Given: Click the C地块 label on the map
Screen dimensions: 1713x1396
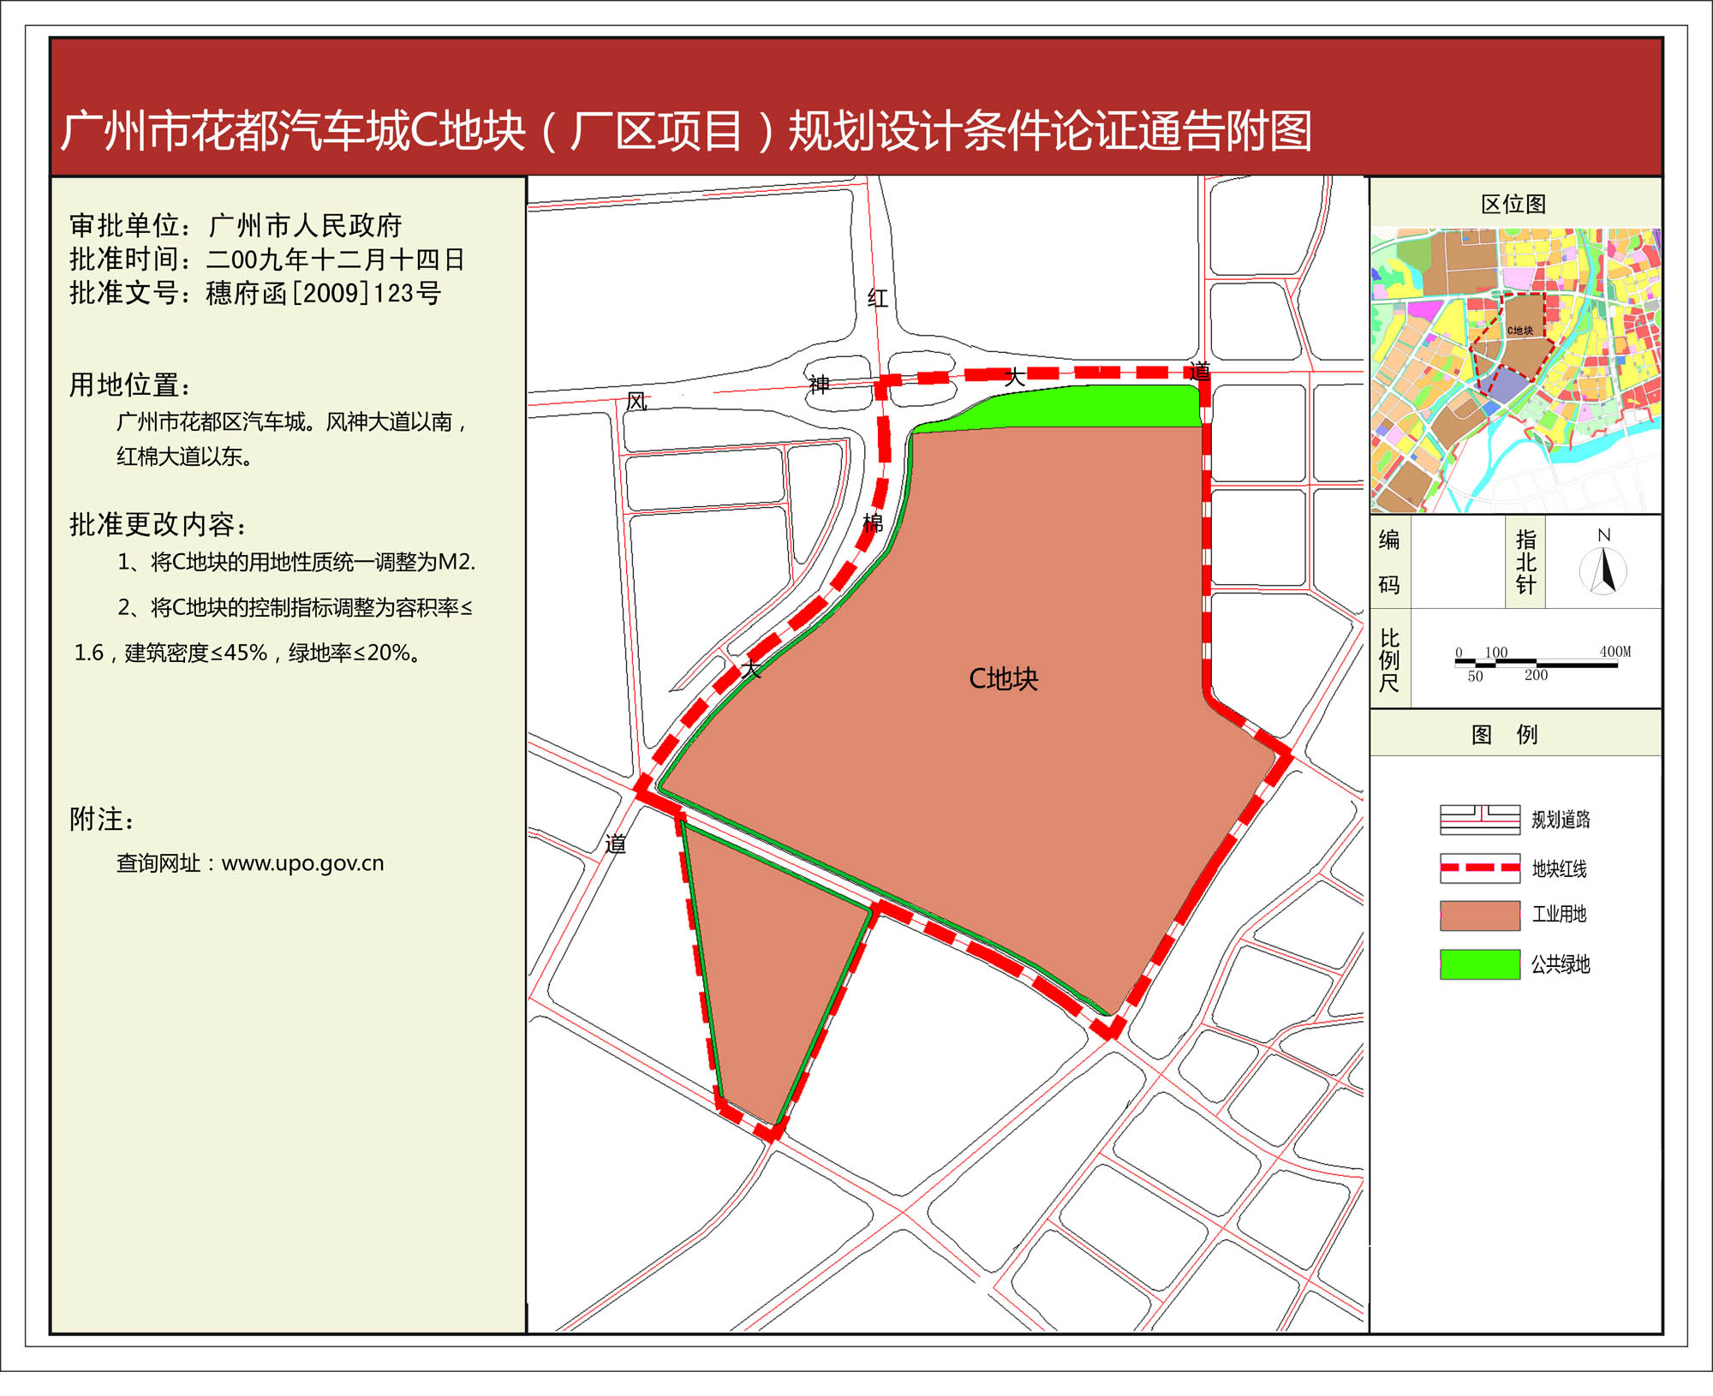Looking at the screenshot, I should click(x=1003, y=679).
